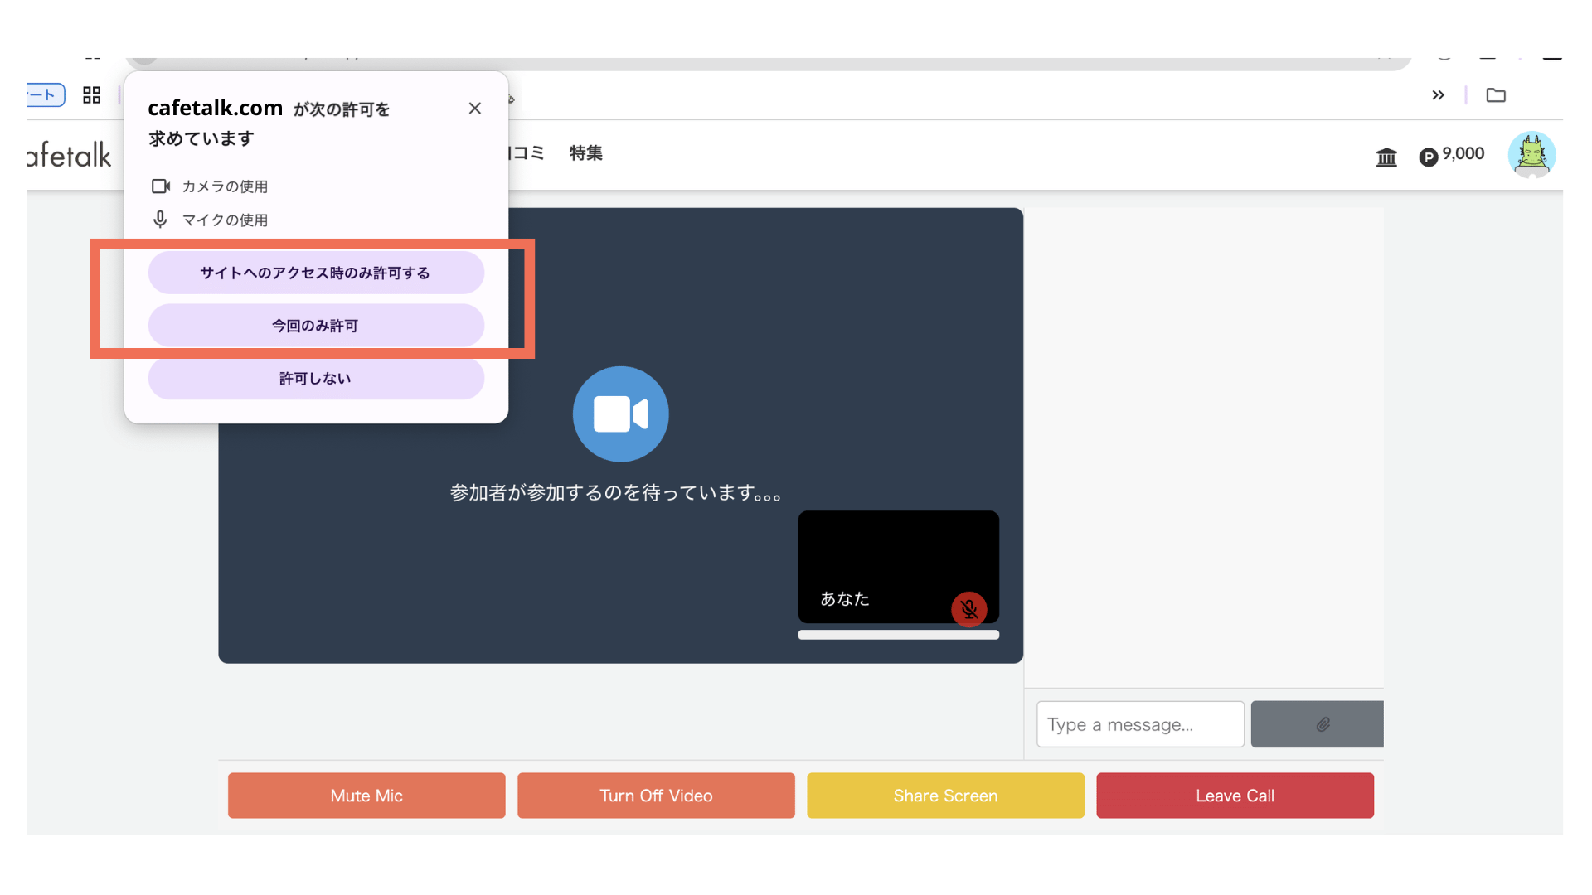This screenshot has width=1592, height=895.
Task: Mute the microphone with Mute Mic
Action: [366, 796]
